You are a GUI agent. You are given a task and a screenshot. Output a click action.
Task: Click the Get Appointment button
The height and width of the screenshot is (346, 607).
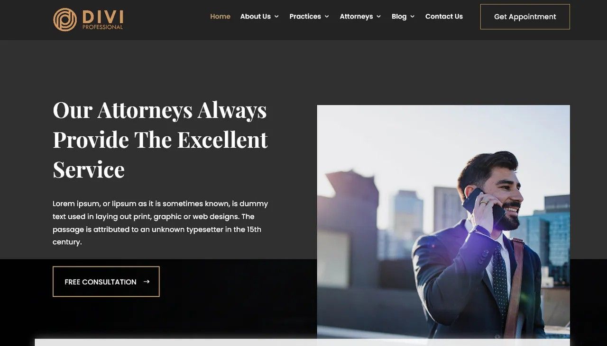[x=525, y=17]
